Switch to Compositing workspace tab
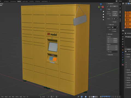Viewport: 131px width, 98px height. pyautogui.click(x=13, y=1)
